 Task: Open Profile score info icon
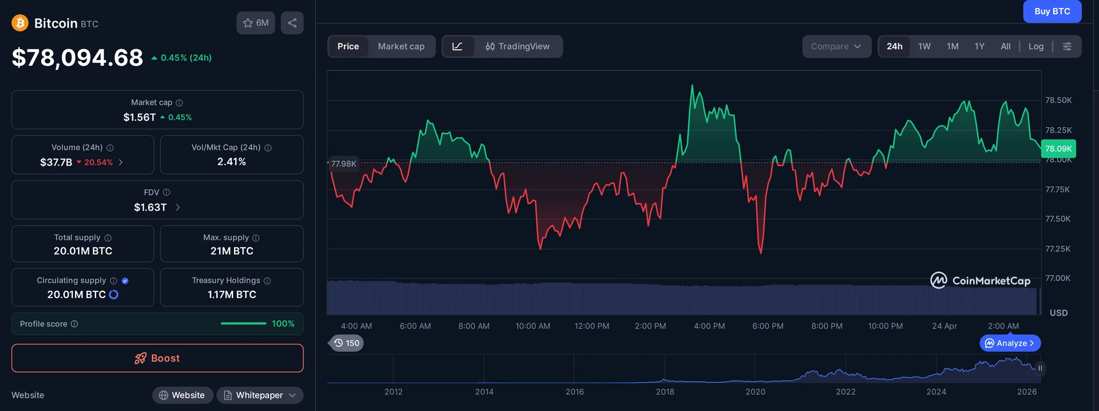(74, 324)
